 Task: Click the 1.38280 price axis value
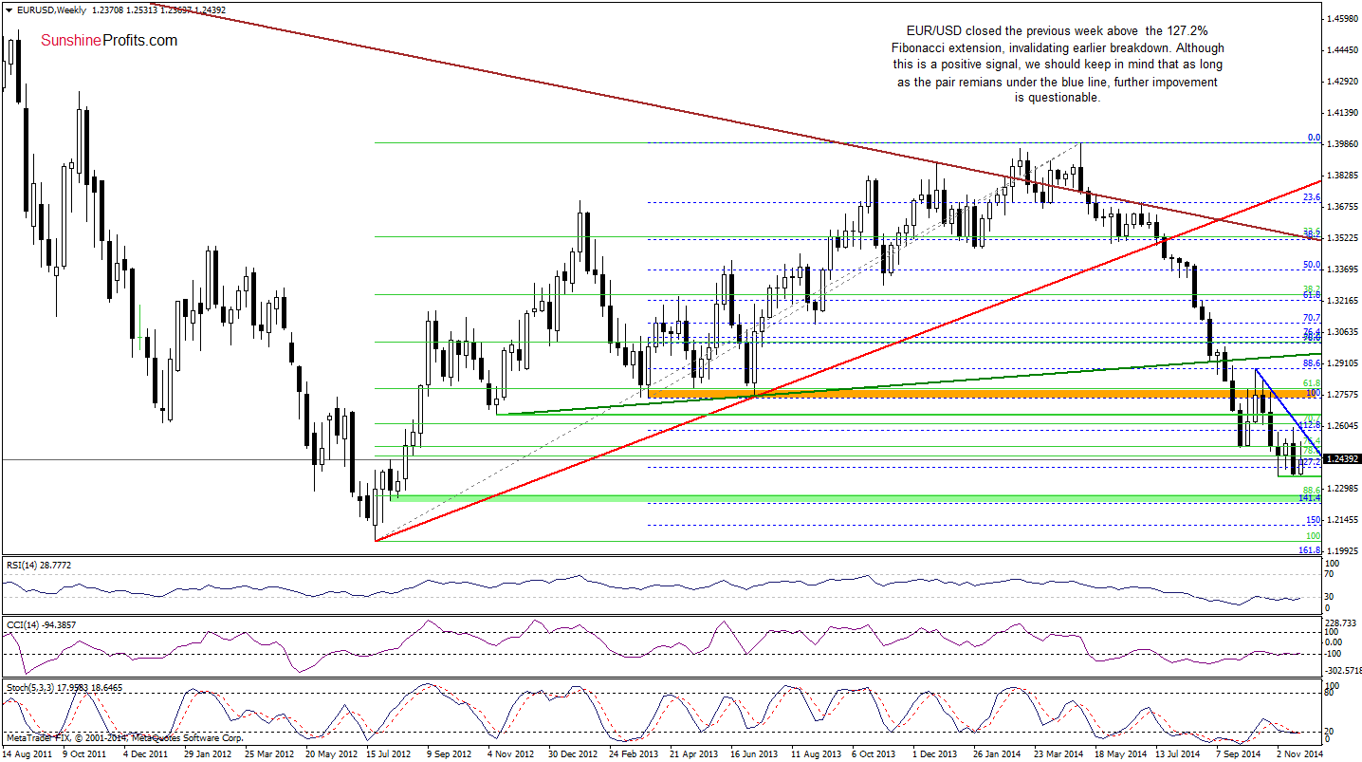(x=1341, y=176)
